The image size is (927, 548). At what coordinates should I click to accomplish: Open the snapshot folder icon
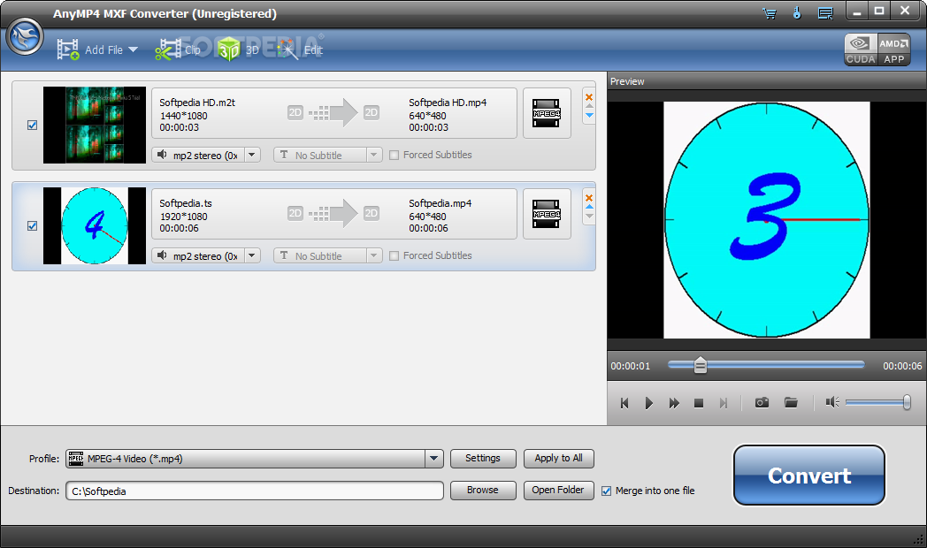pos(791,402)
